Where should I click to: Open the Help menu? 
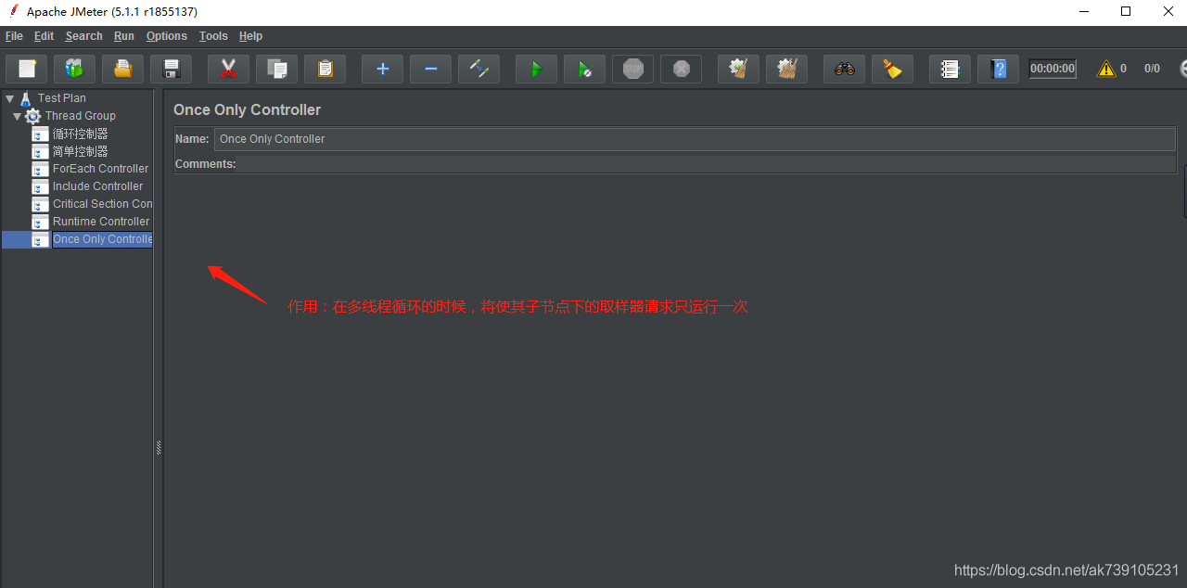[250, 36]
